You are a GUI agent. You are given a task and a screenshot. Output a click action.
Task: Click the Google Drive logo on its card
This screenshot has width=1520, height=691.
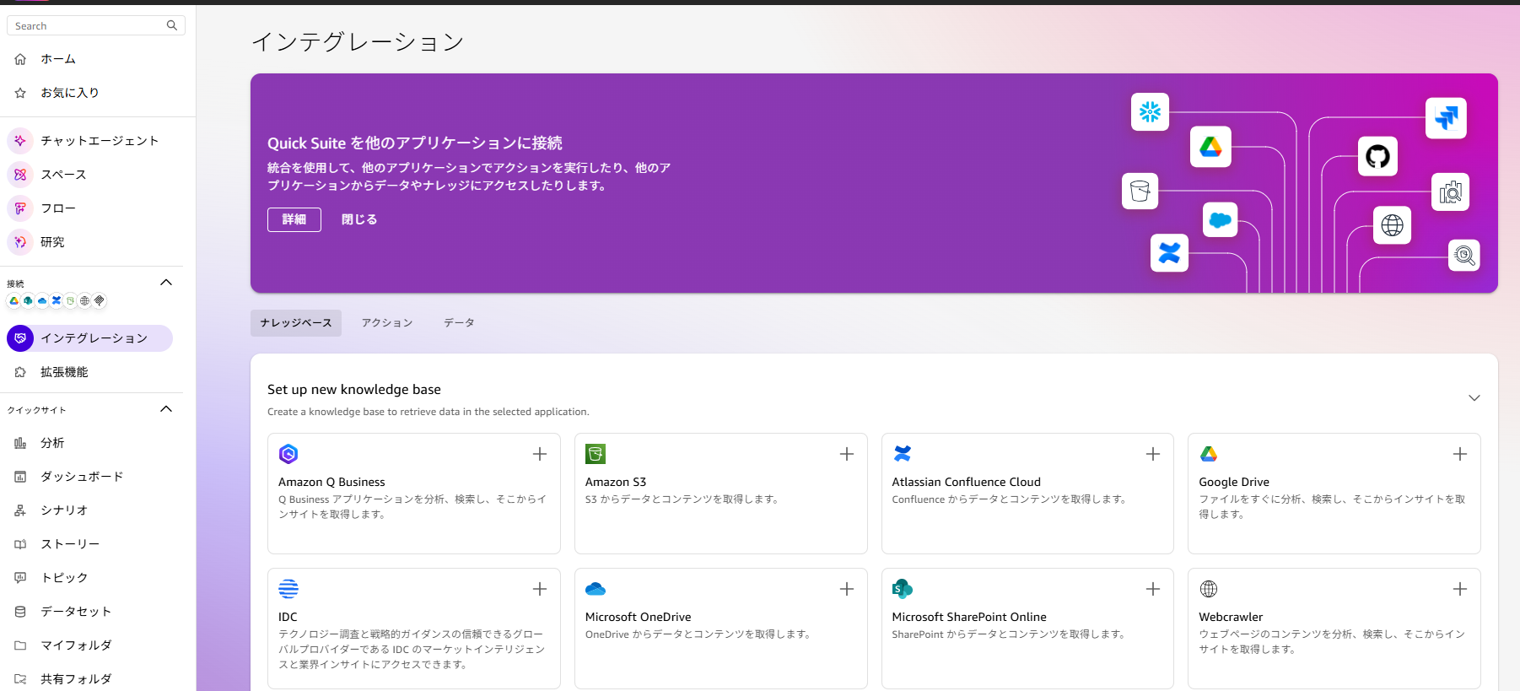pos(1209,454)
